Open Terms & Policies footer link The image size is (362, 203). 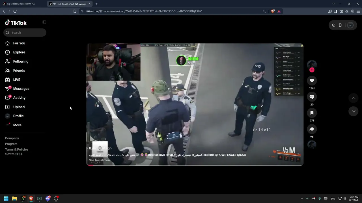click(16, 149)
